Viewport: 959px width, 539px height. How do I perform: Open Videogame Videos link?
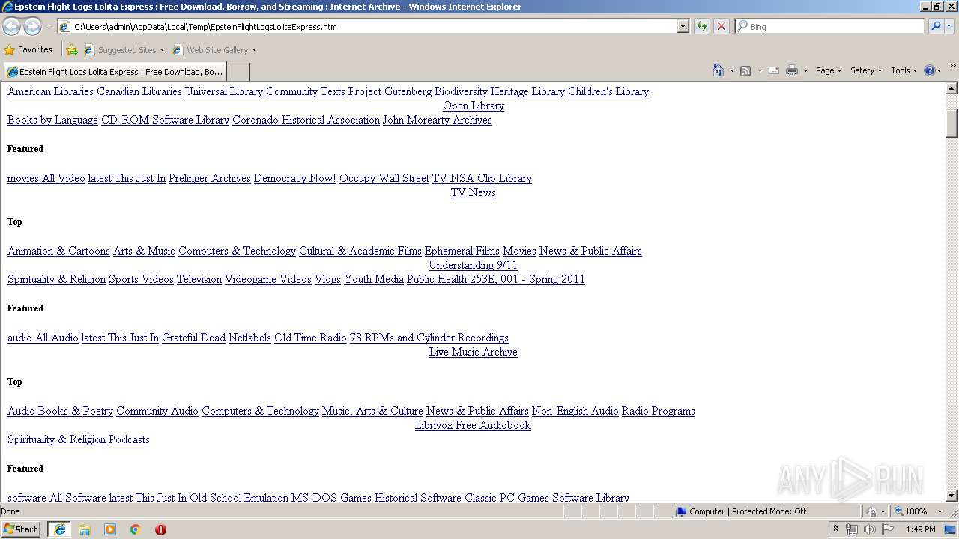[268, 279]
